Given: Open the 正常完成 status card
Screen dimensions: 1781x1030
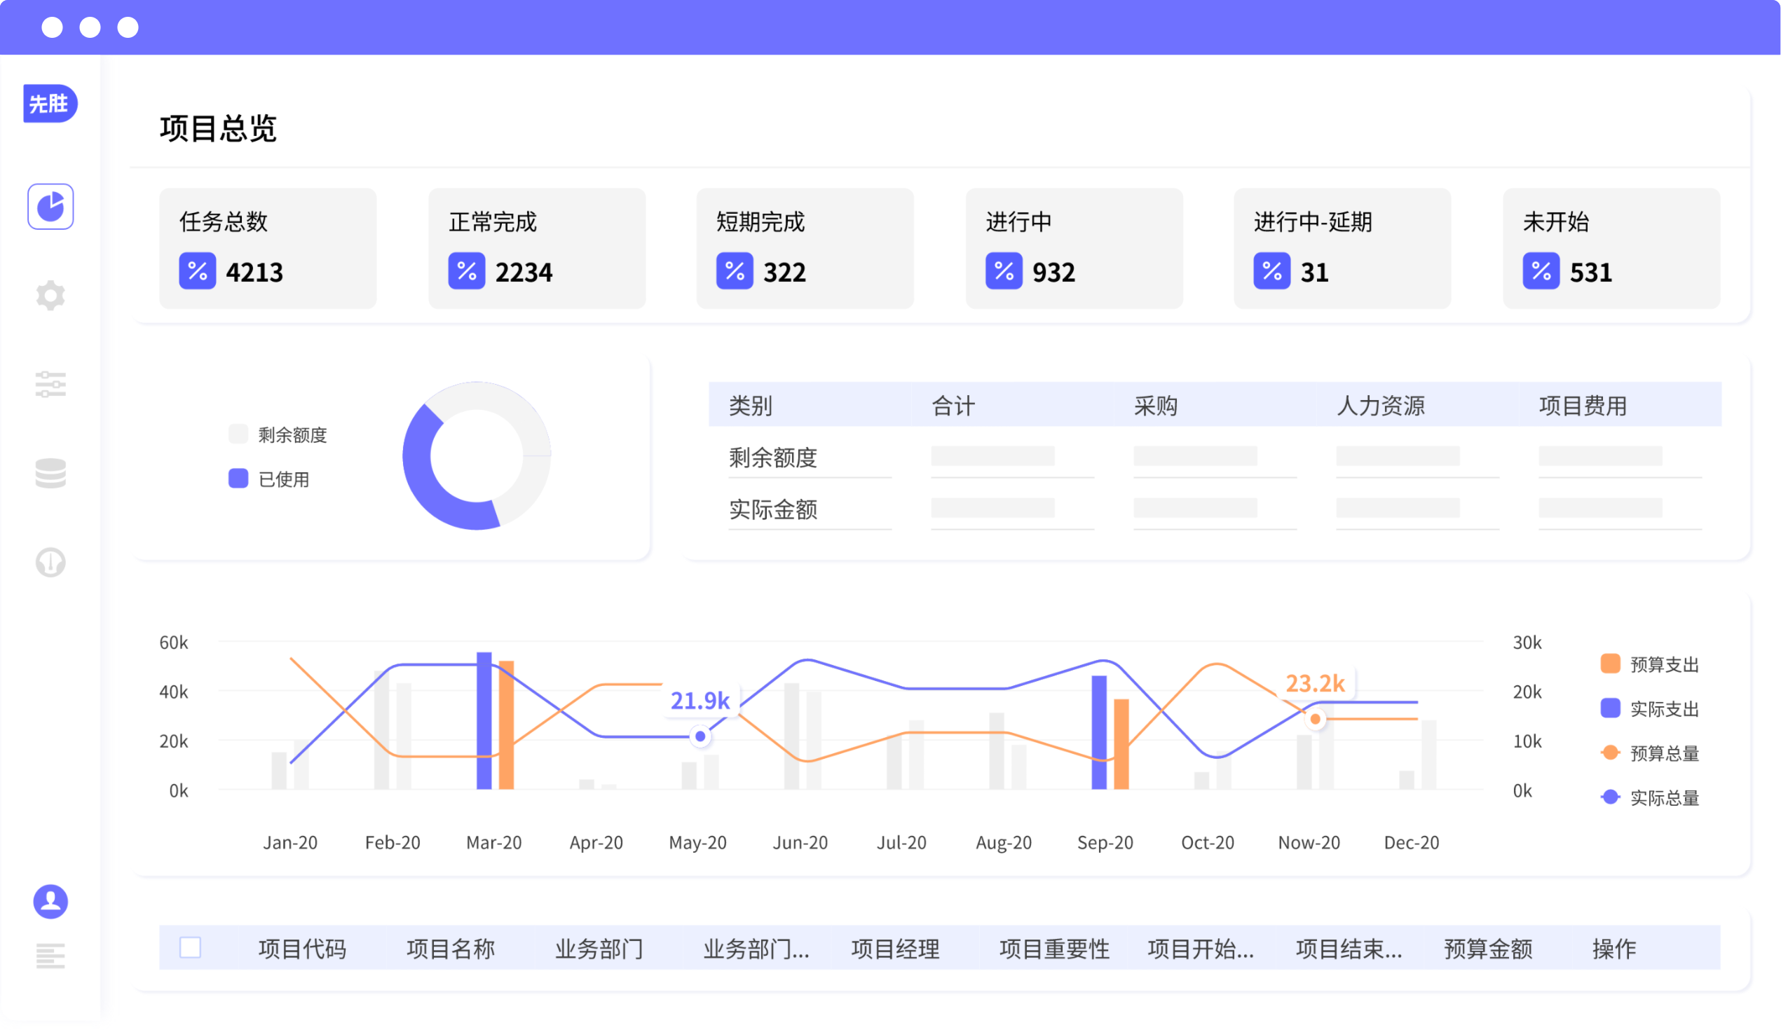Looking at the screenshot, I should [536, 248].
